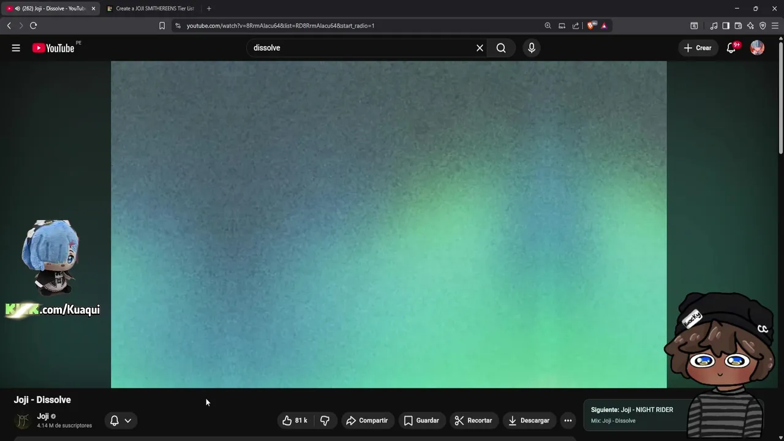Start voice search with the microphone
Image resolution: width=784 pixels, height=441 pixels.
pos(532,48)
